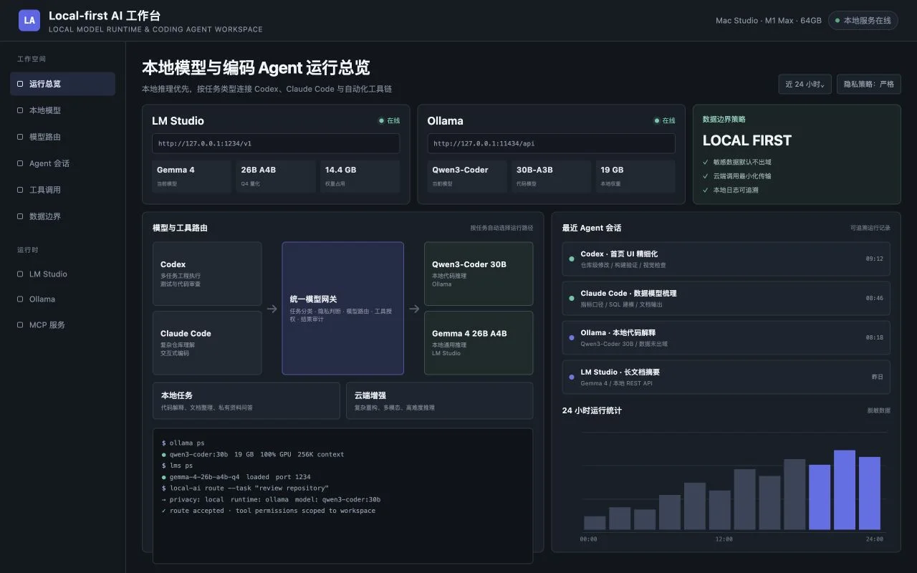Viewport: 917px width, 573px height.
Task: Select the 26B A4B Q4 量化 tile
Action: [x=276, y=176]
